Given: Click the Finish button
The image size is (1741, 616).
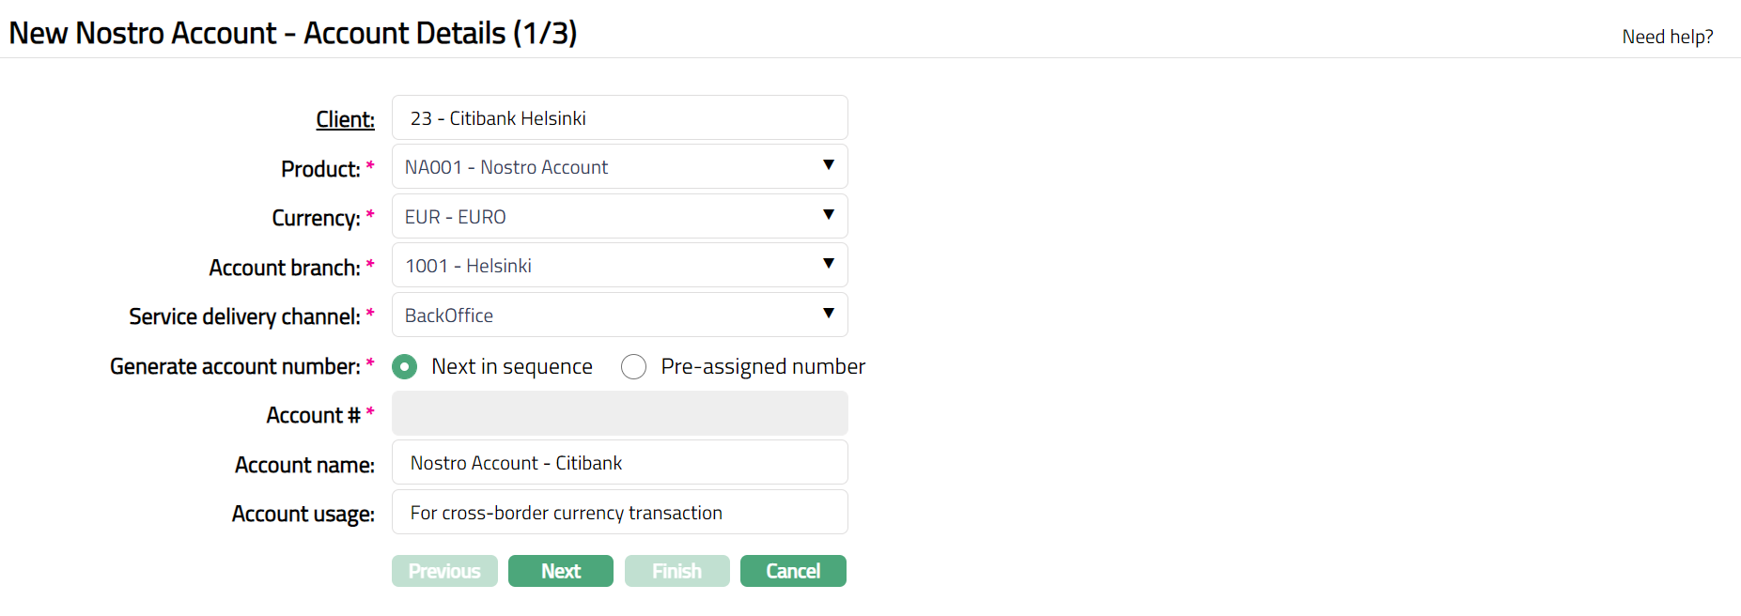Looking at the screenshot, I should click(x=676, y=571).
